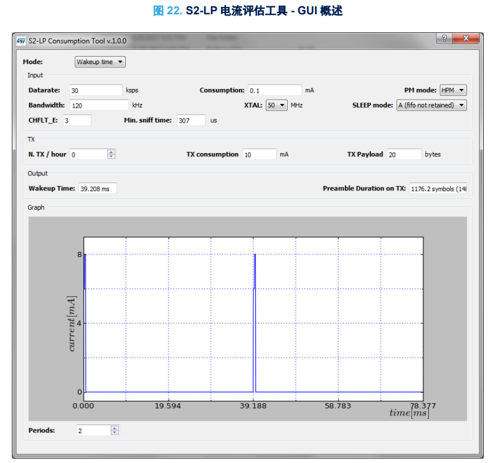Increment Periods value with up arrow
Screen dimensions: 490x463
coord(114,428)
